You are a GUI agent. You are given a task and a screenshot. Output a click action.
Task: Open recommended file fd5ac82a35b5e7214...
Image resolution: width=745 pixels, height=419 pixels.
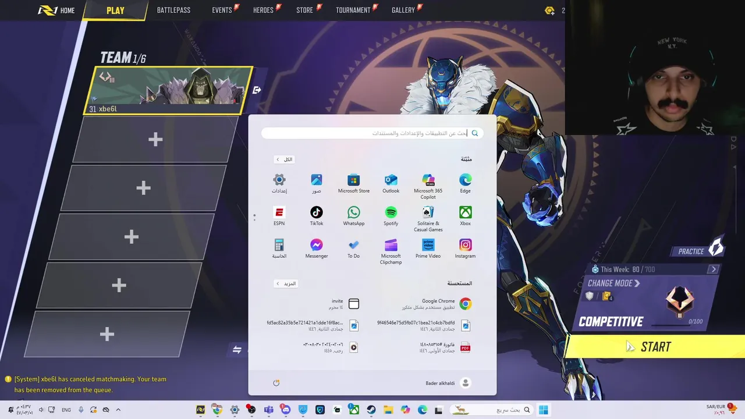click(x=313, y=326)
